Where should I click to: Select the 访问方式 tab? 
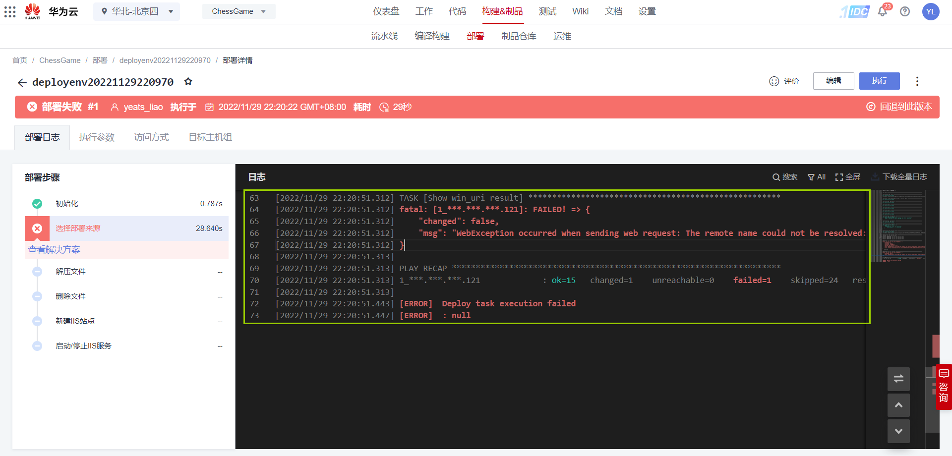point(151,137)
